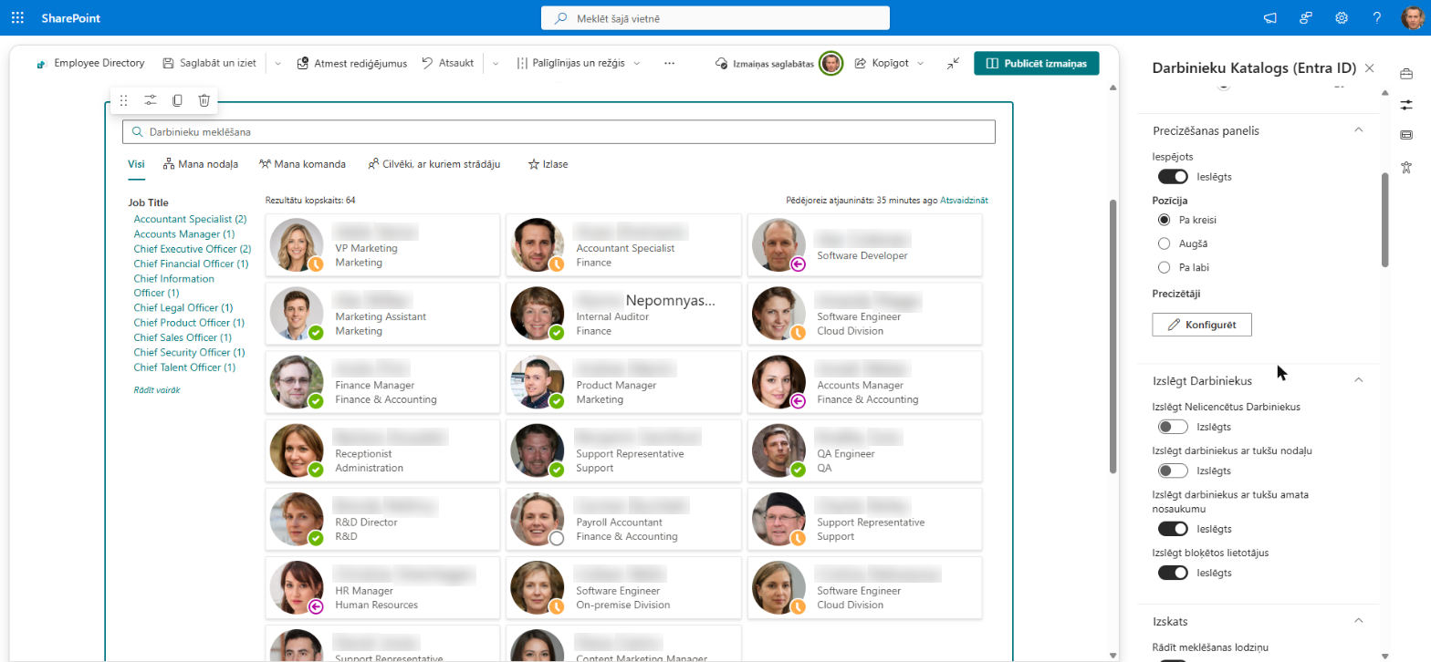This screenshot has height=662, width=1431.
Task: Open the chat/feedback icon in top bar
Action: [x=1306, y=17]
